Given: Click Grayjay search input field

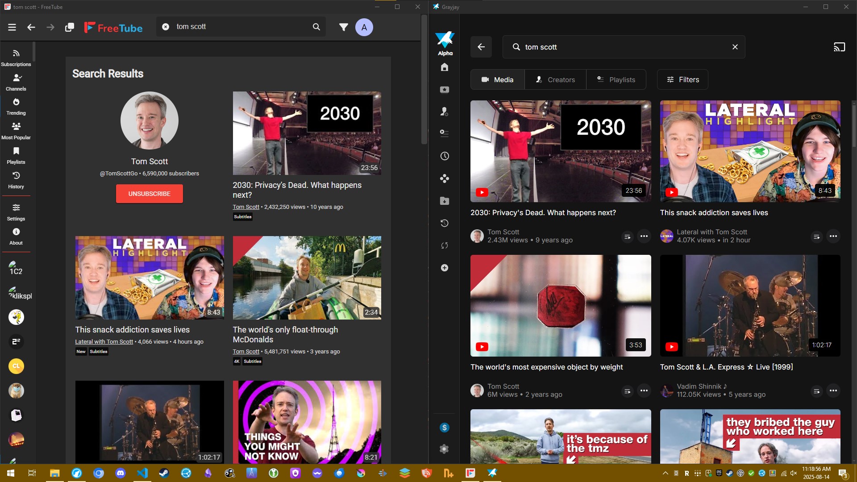Looking at the screenshot, I should (625, 47).
